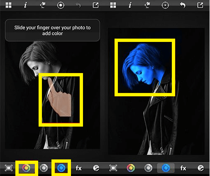The height and width of the screenshot is (176, 210).
Task: Pick the blue recolor wheel in left bottom bar
Action: tap(61, 168)
